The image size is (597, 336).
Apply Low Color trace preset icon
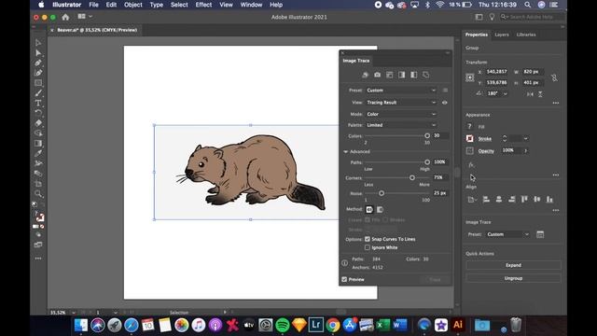390,75
